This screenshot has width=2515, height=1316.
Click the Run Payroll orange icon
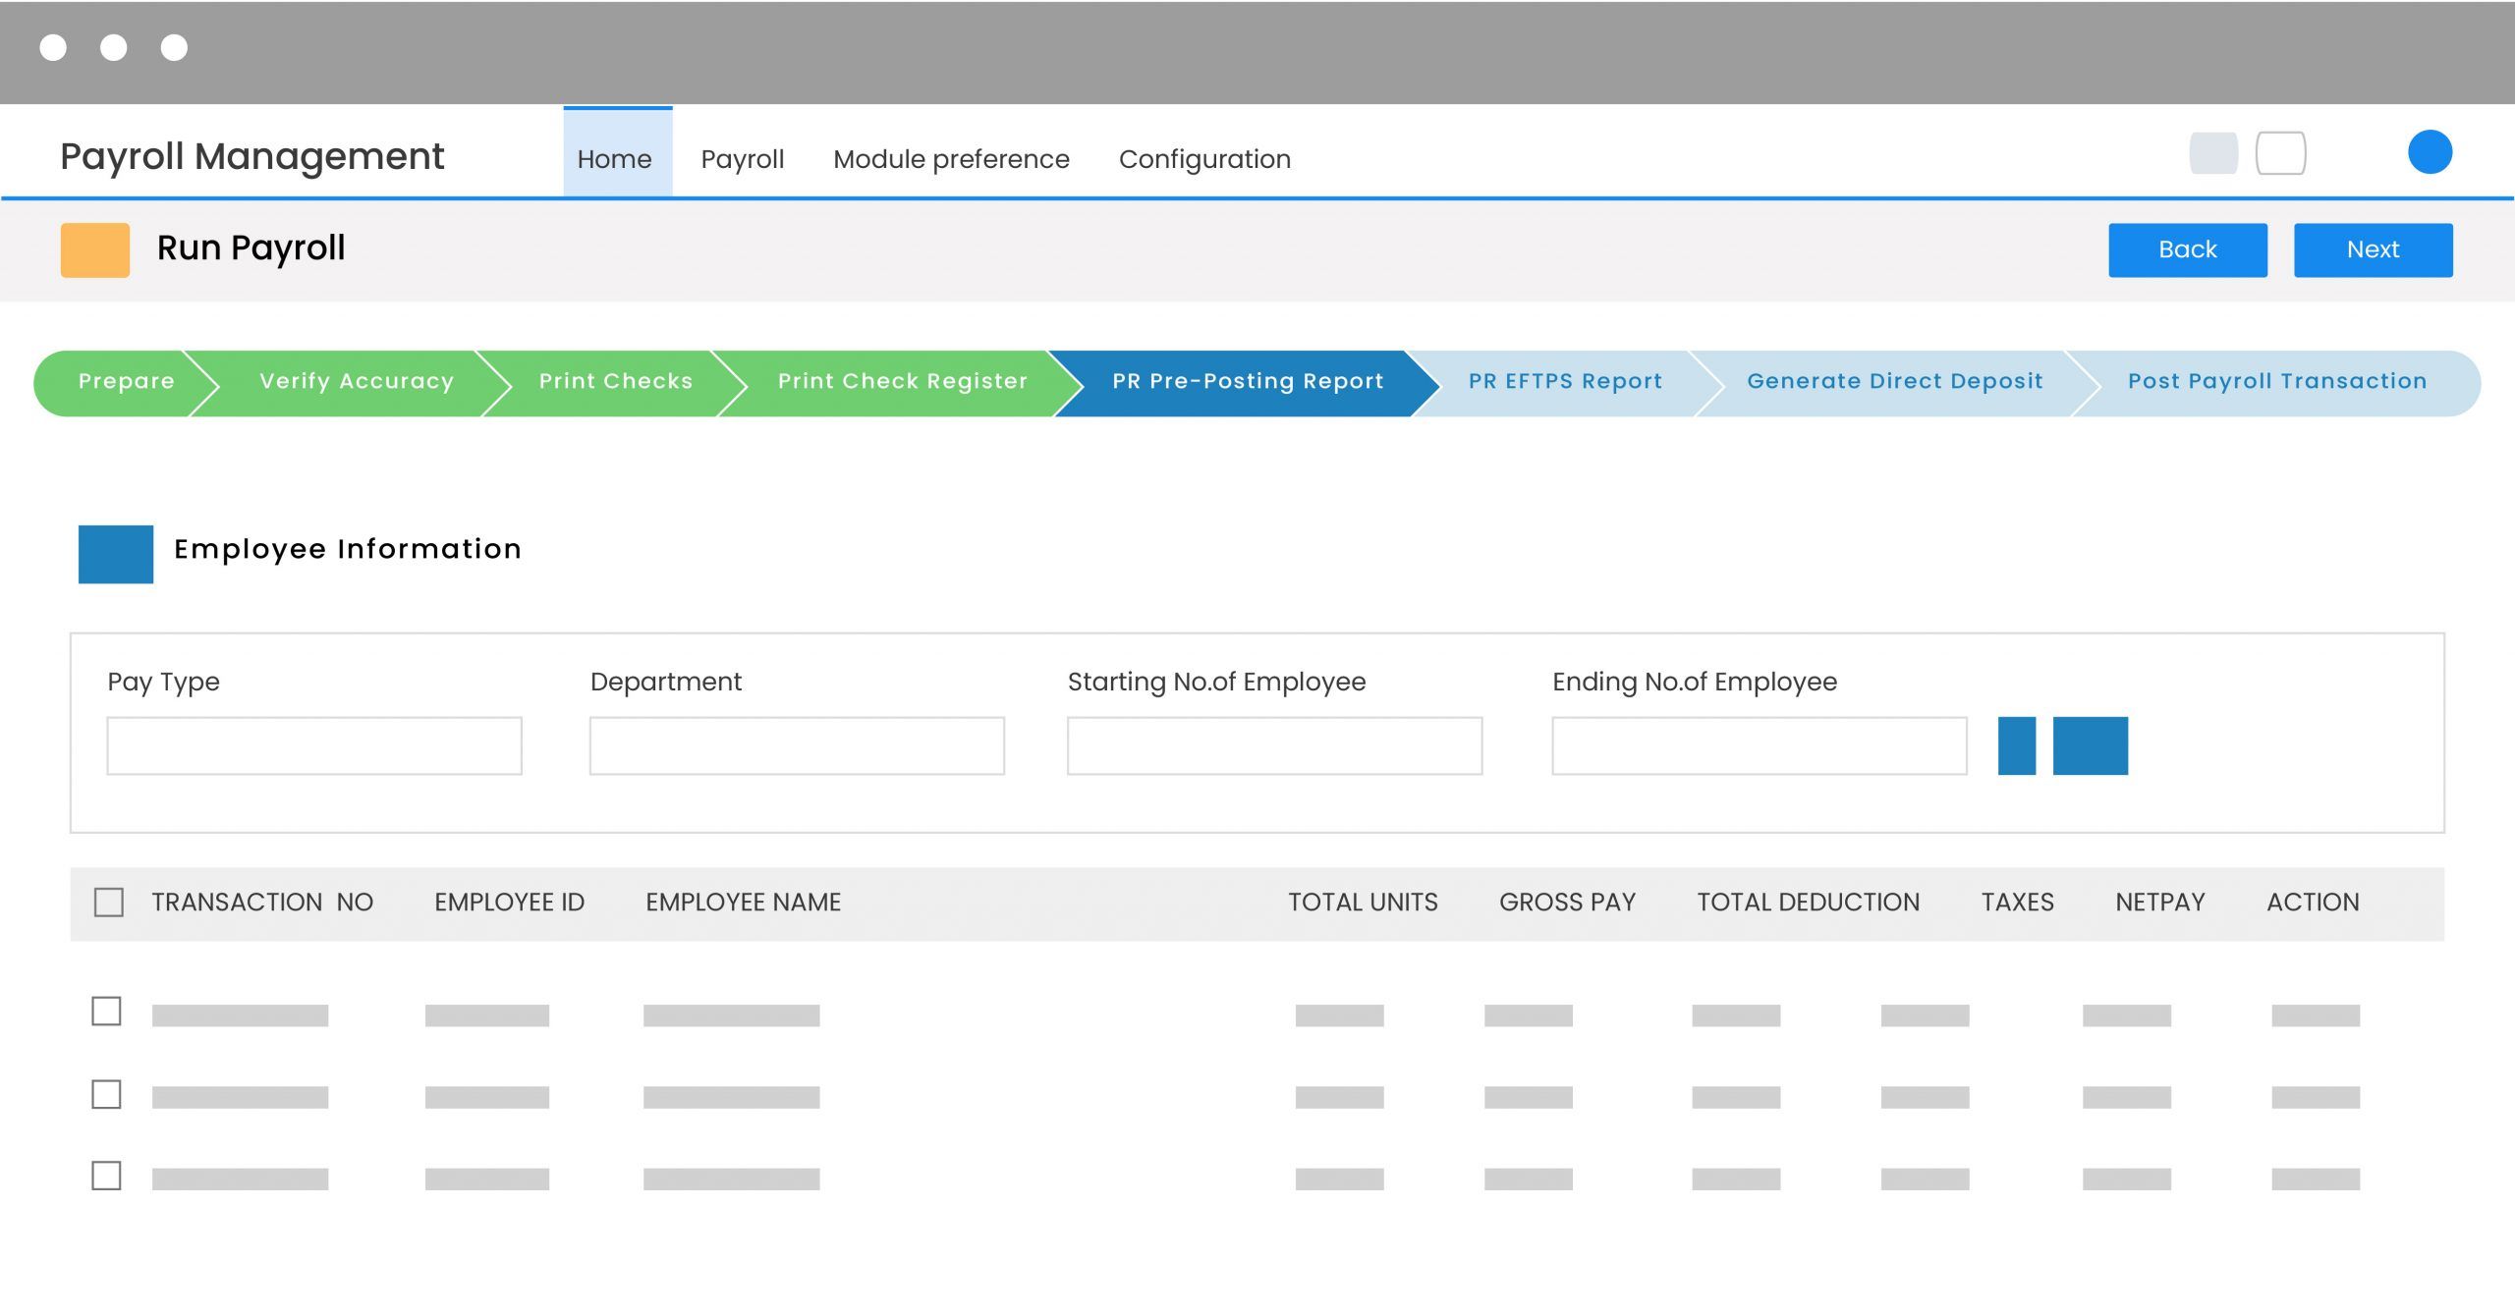coord(95,250)
